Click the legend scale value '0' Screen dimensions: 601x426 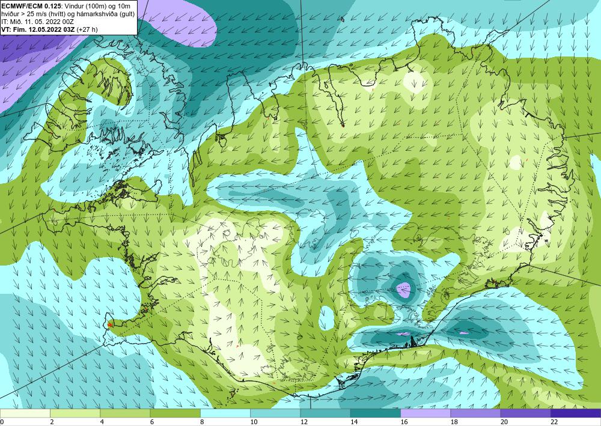click(2, 422)
